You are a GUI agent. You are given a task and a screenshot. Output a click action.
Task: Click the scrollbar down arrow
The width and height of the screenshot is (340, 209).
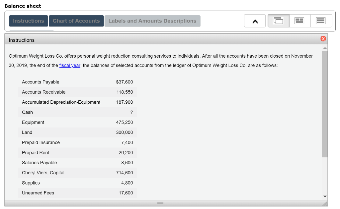coord(325,196)
